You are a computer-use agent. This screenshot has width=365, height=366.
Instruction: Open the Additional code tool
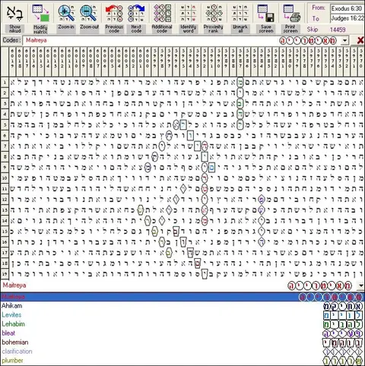[162, 13]
